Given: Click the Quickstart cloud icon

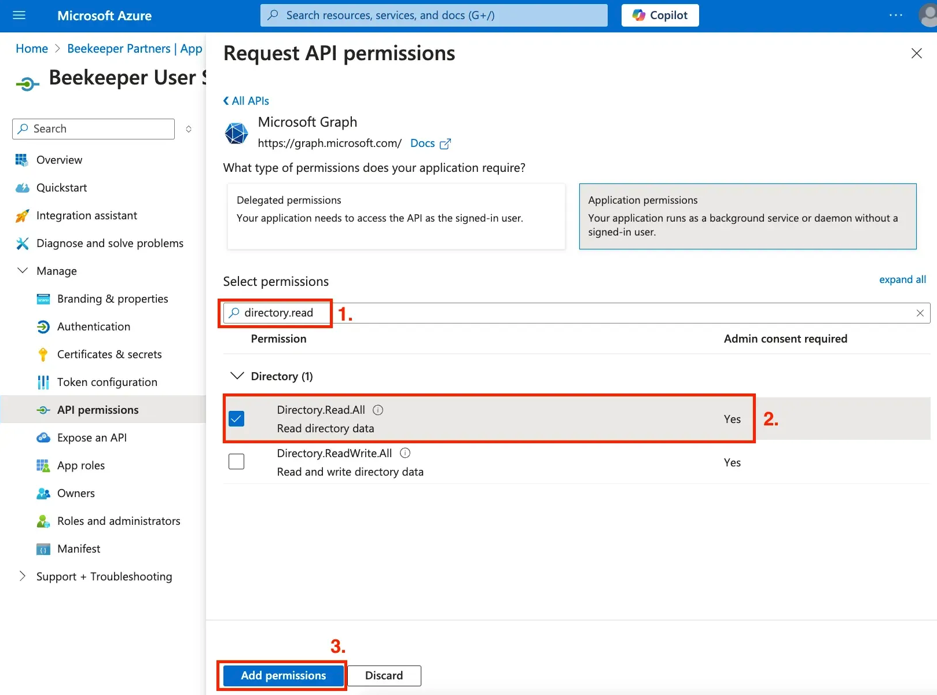Looking at the screenshot, I should pyautogui.click(x=22, y=187).
